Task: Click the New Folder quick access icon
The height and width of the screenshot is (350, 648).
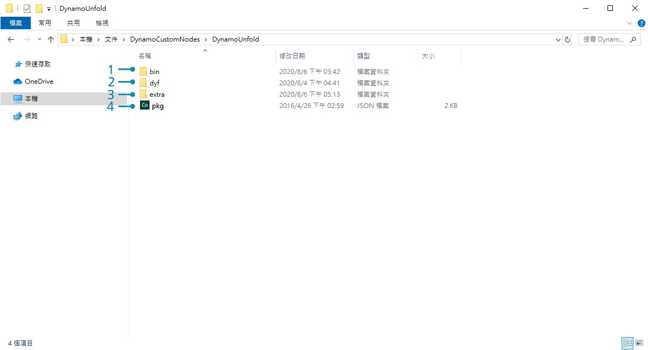Action: point(39,9)
